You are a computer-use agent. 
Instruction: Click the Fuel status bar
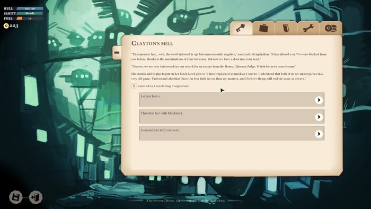[30, 19]
